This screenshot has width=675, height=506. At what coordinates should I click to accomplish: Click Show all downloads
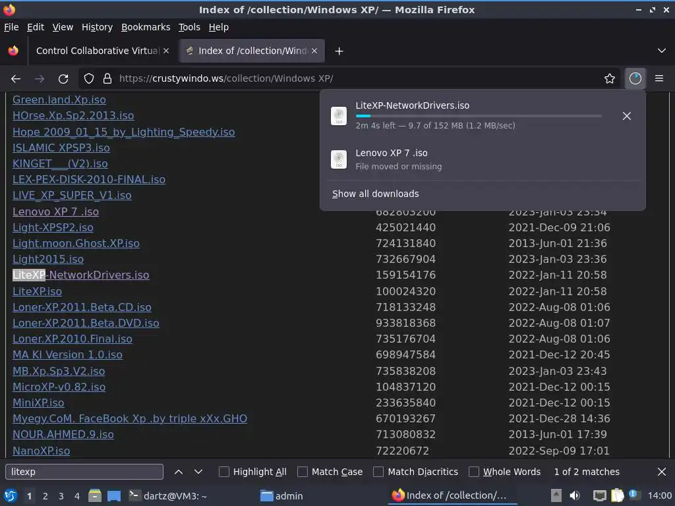pos(375,194)
